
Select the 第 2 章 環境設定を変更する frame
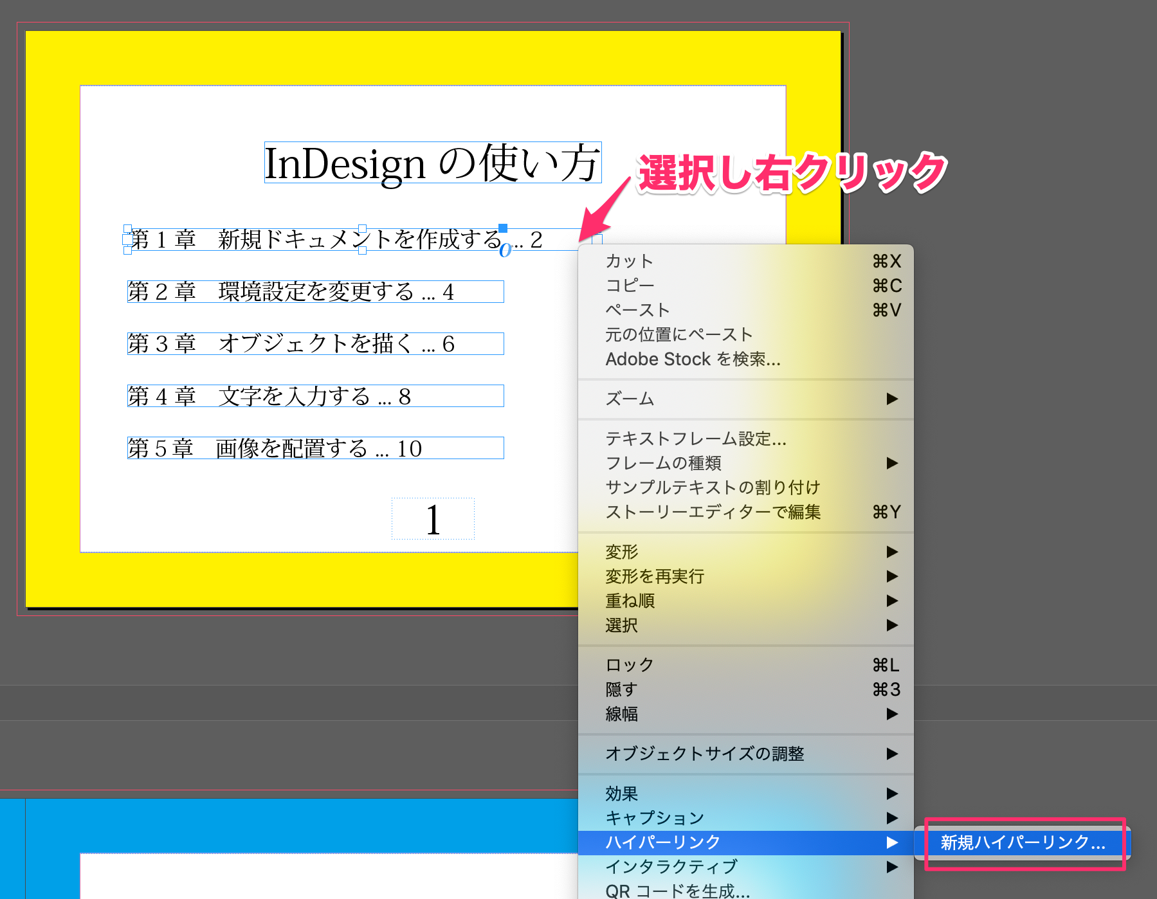(315, 291)
